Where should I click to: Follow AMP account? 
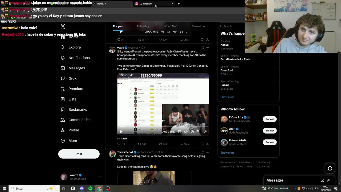click(270, 131)
